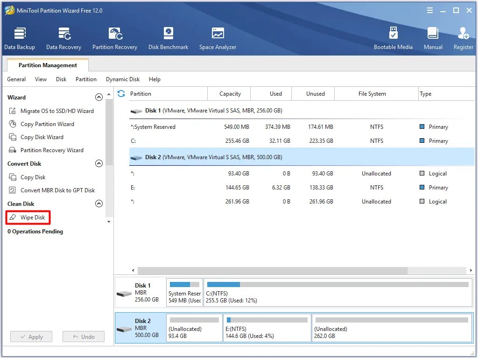Collapse the Wizard section
The height and width of the screenshot is (358, 478).
click(x=99, y=97)
